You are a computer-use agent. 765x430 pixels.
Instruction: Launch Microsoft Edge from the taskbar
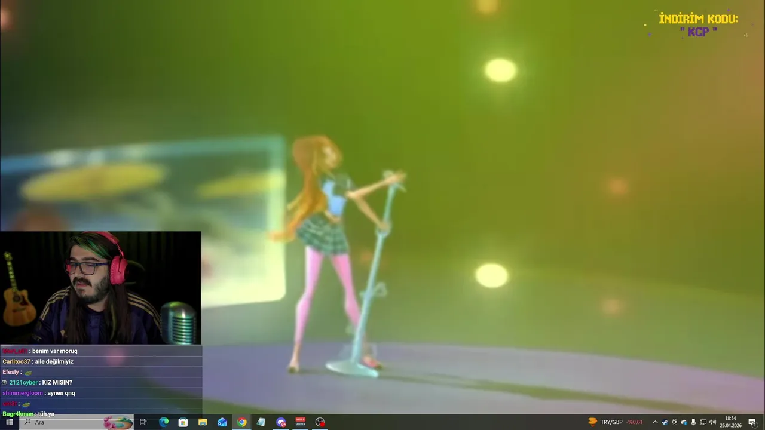tap(164, 422)
